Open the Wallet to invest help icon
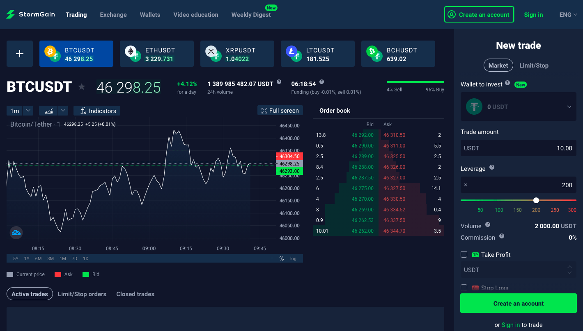 [x=507, y=83]
